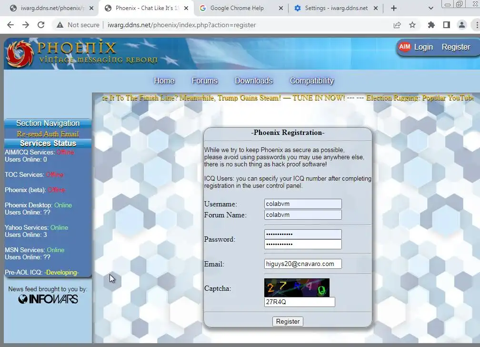Click the Username input field
Screen dimensions: 480x347
(303, 204)
